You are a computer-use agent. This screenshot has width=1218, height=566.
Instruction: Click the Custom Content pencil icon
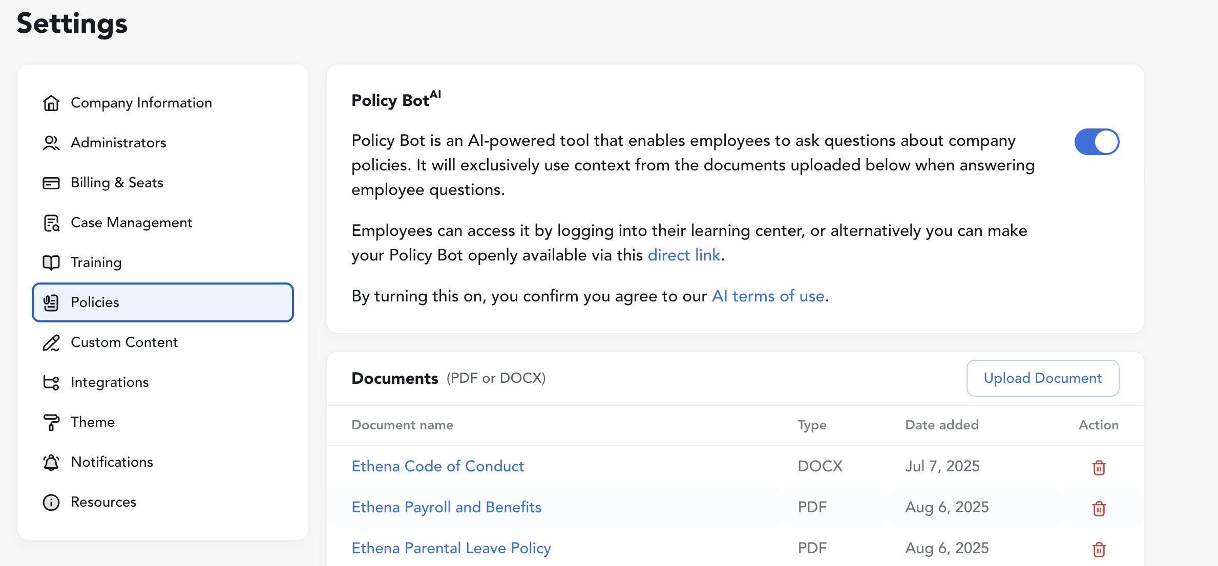[x=51, y=342]
